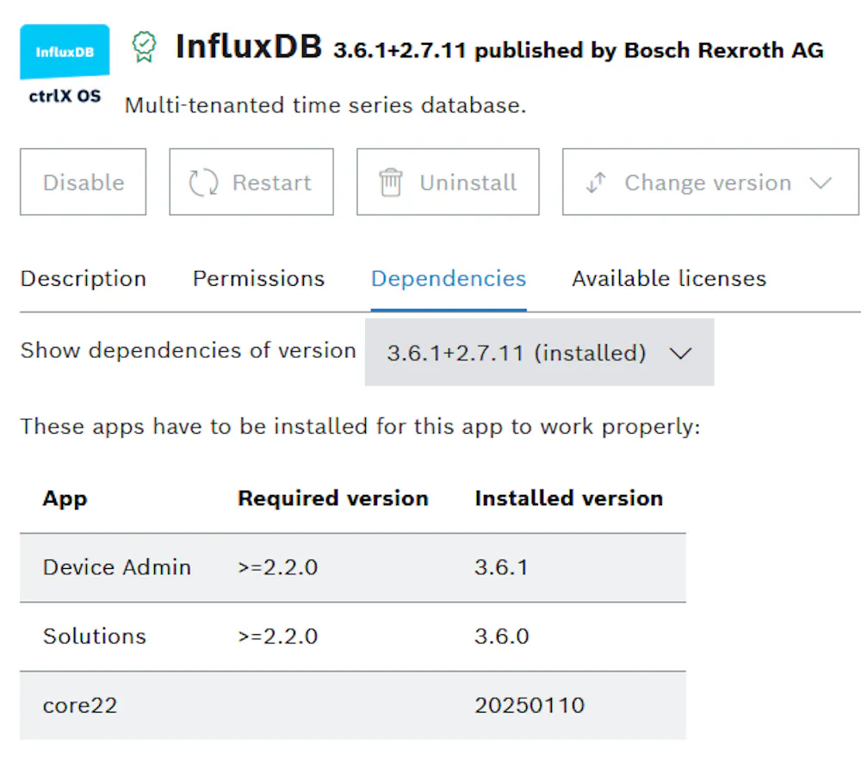
Task: Select the Dependencies tab
Action: [x=449, y=279]
